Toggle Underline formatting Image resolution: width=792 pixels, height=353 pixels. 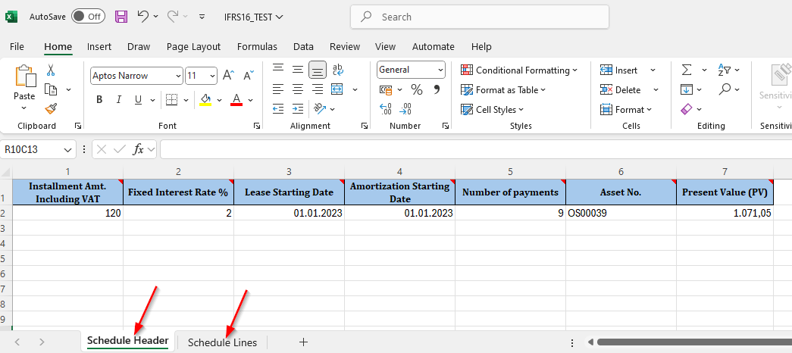tap(138, 100)
